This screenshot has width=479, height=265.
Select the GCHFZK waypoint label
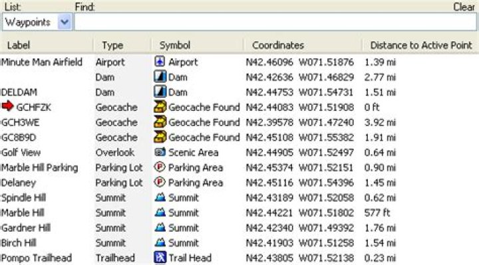(34, 108)
